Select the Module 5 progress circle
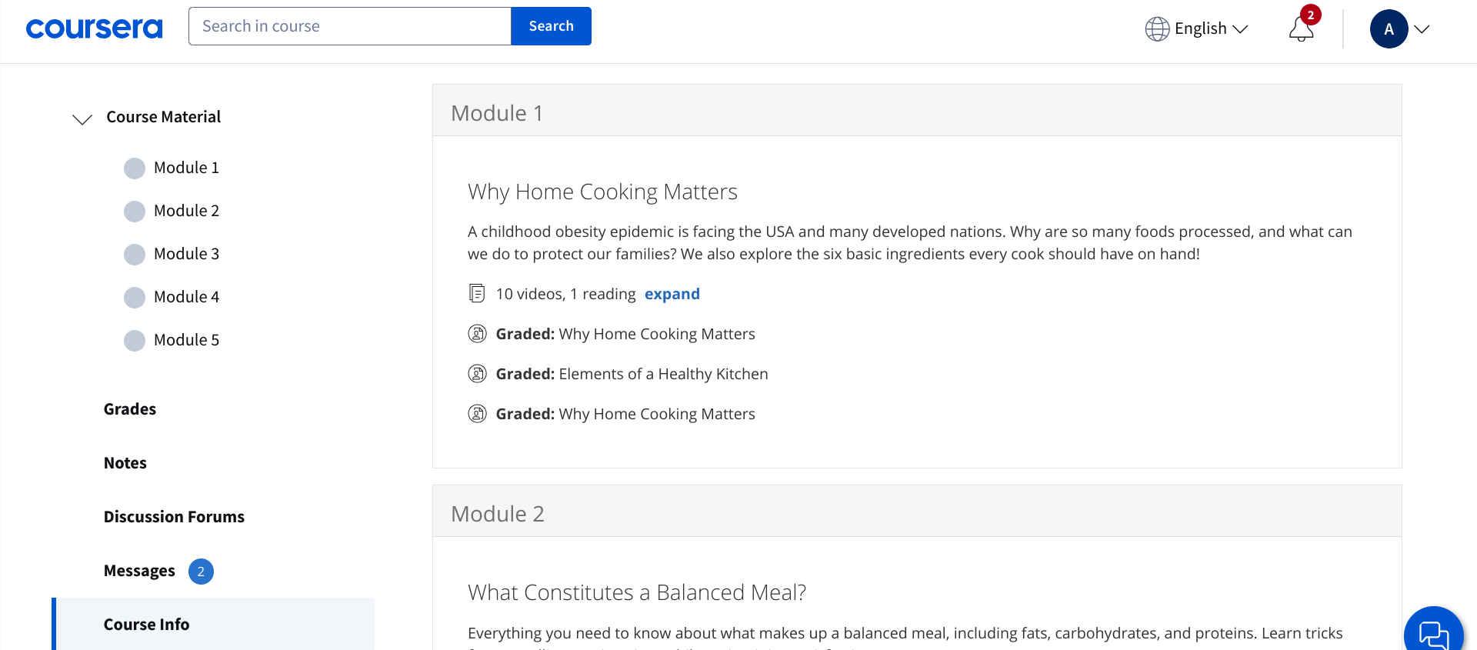The height and width of the screenshot is (650, 1477). (135, 340)
